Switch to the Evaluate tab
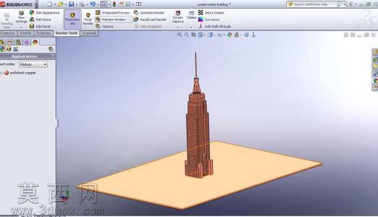 89,33
